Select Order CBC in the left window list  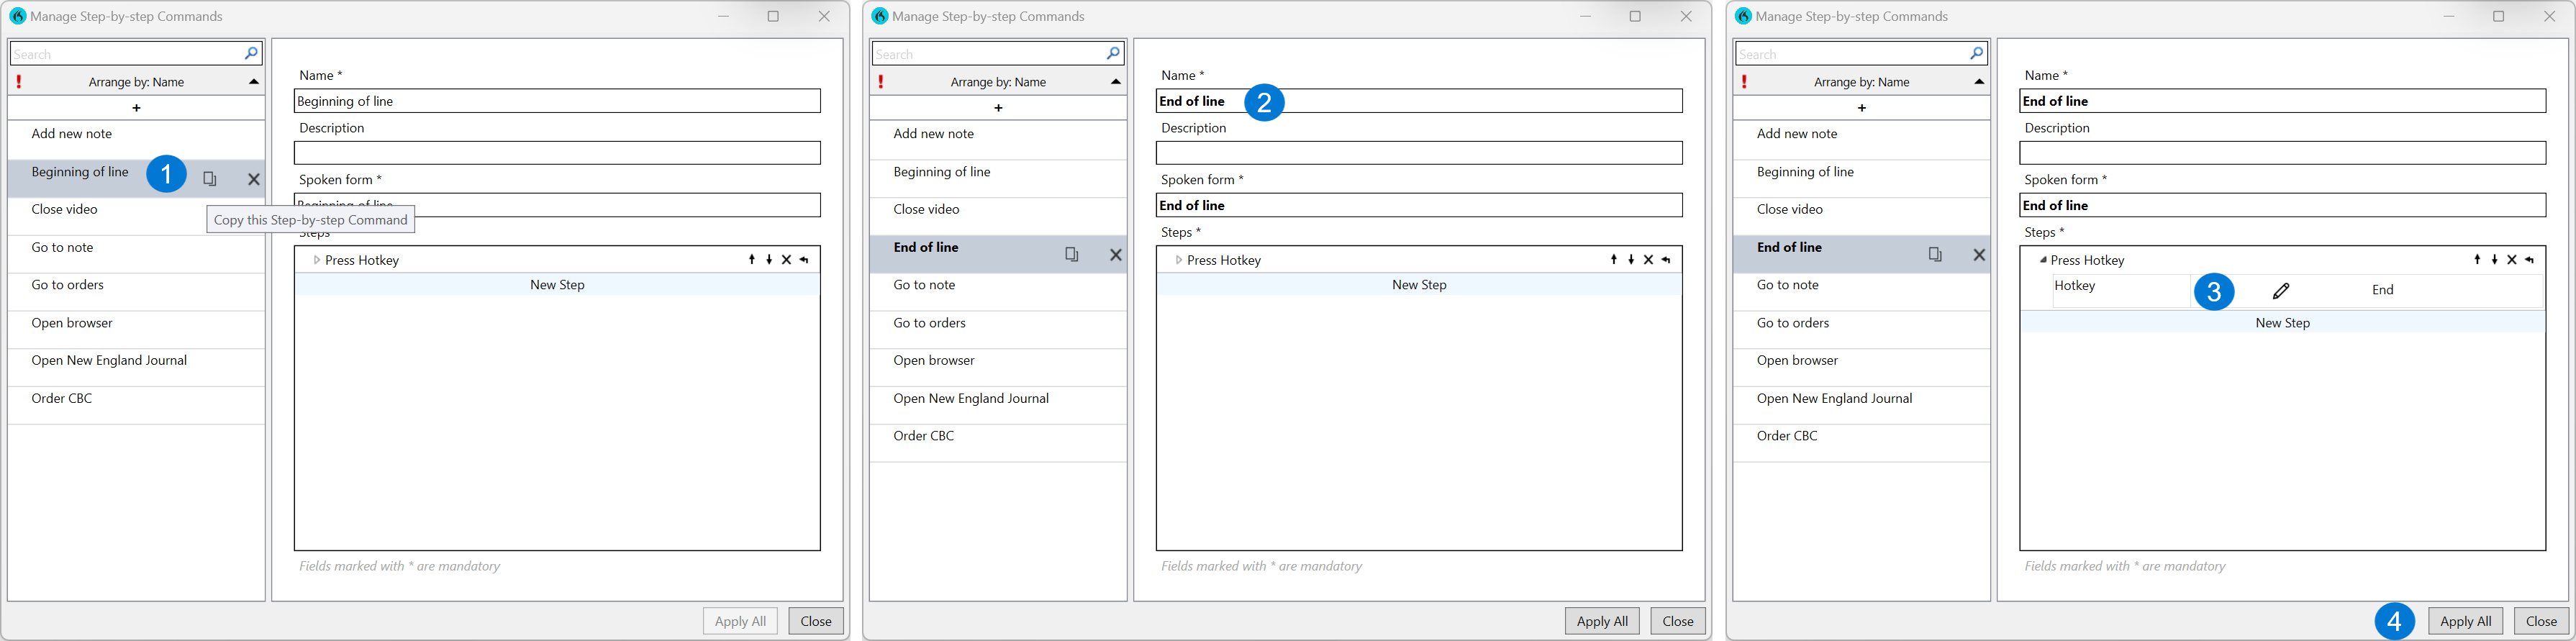pos(62,398)
